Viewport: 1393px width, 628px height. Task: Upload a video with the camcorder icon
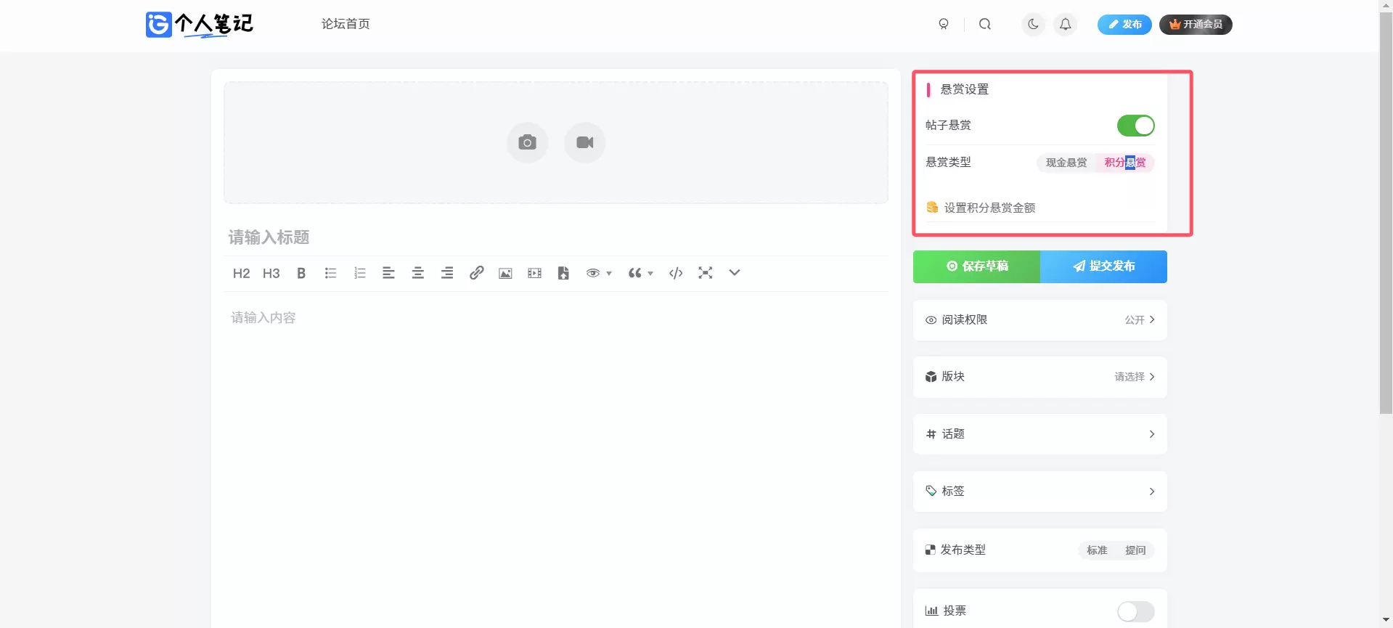click(584, 142)
